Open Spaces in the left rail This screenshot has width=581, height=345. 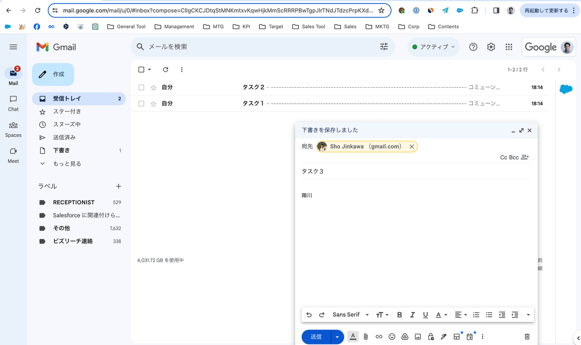pyautogui.click(x=14, y=129)
